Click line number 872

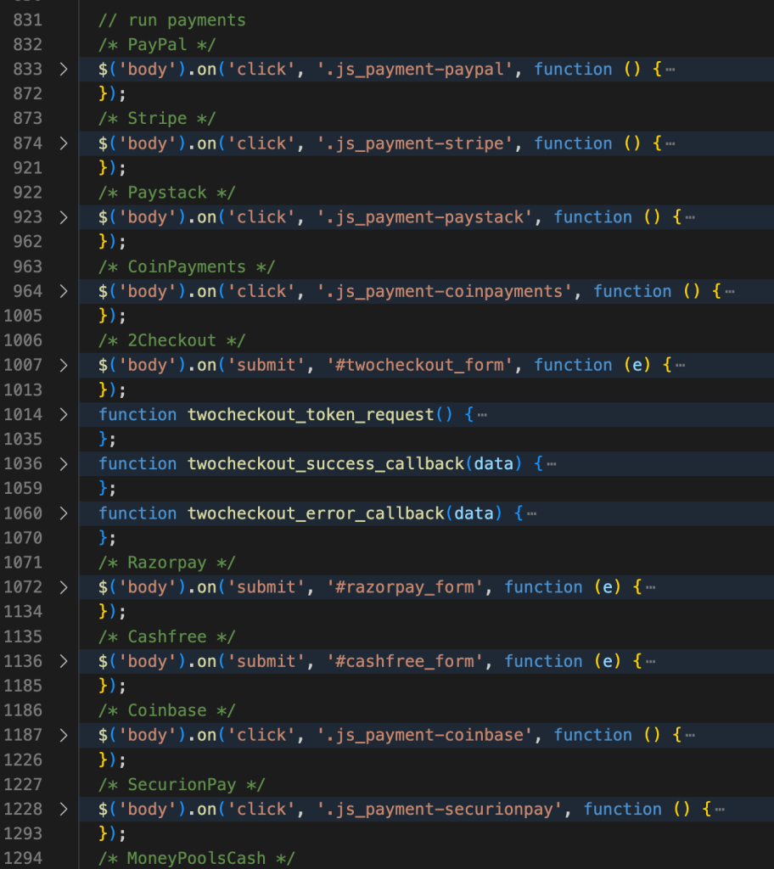28,93
